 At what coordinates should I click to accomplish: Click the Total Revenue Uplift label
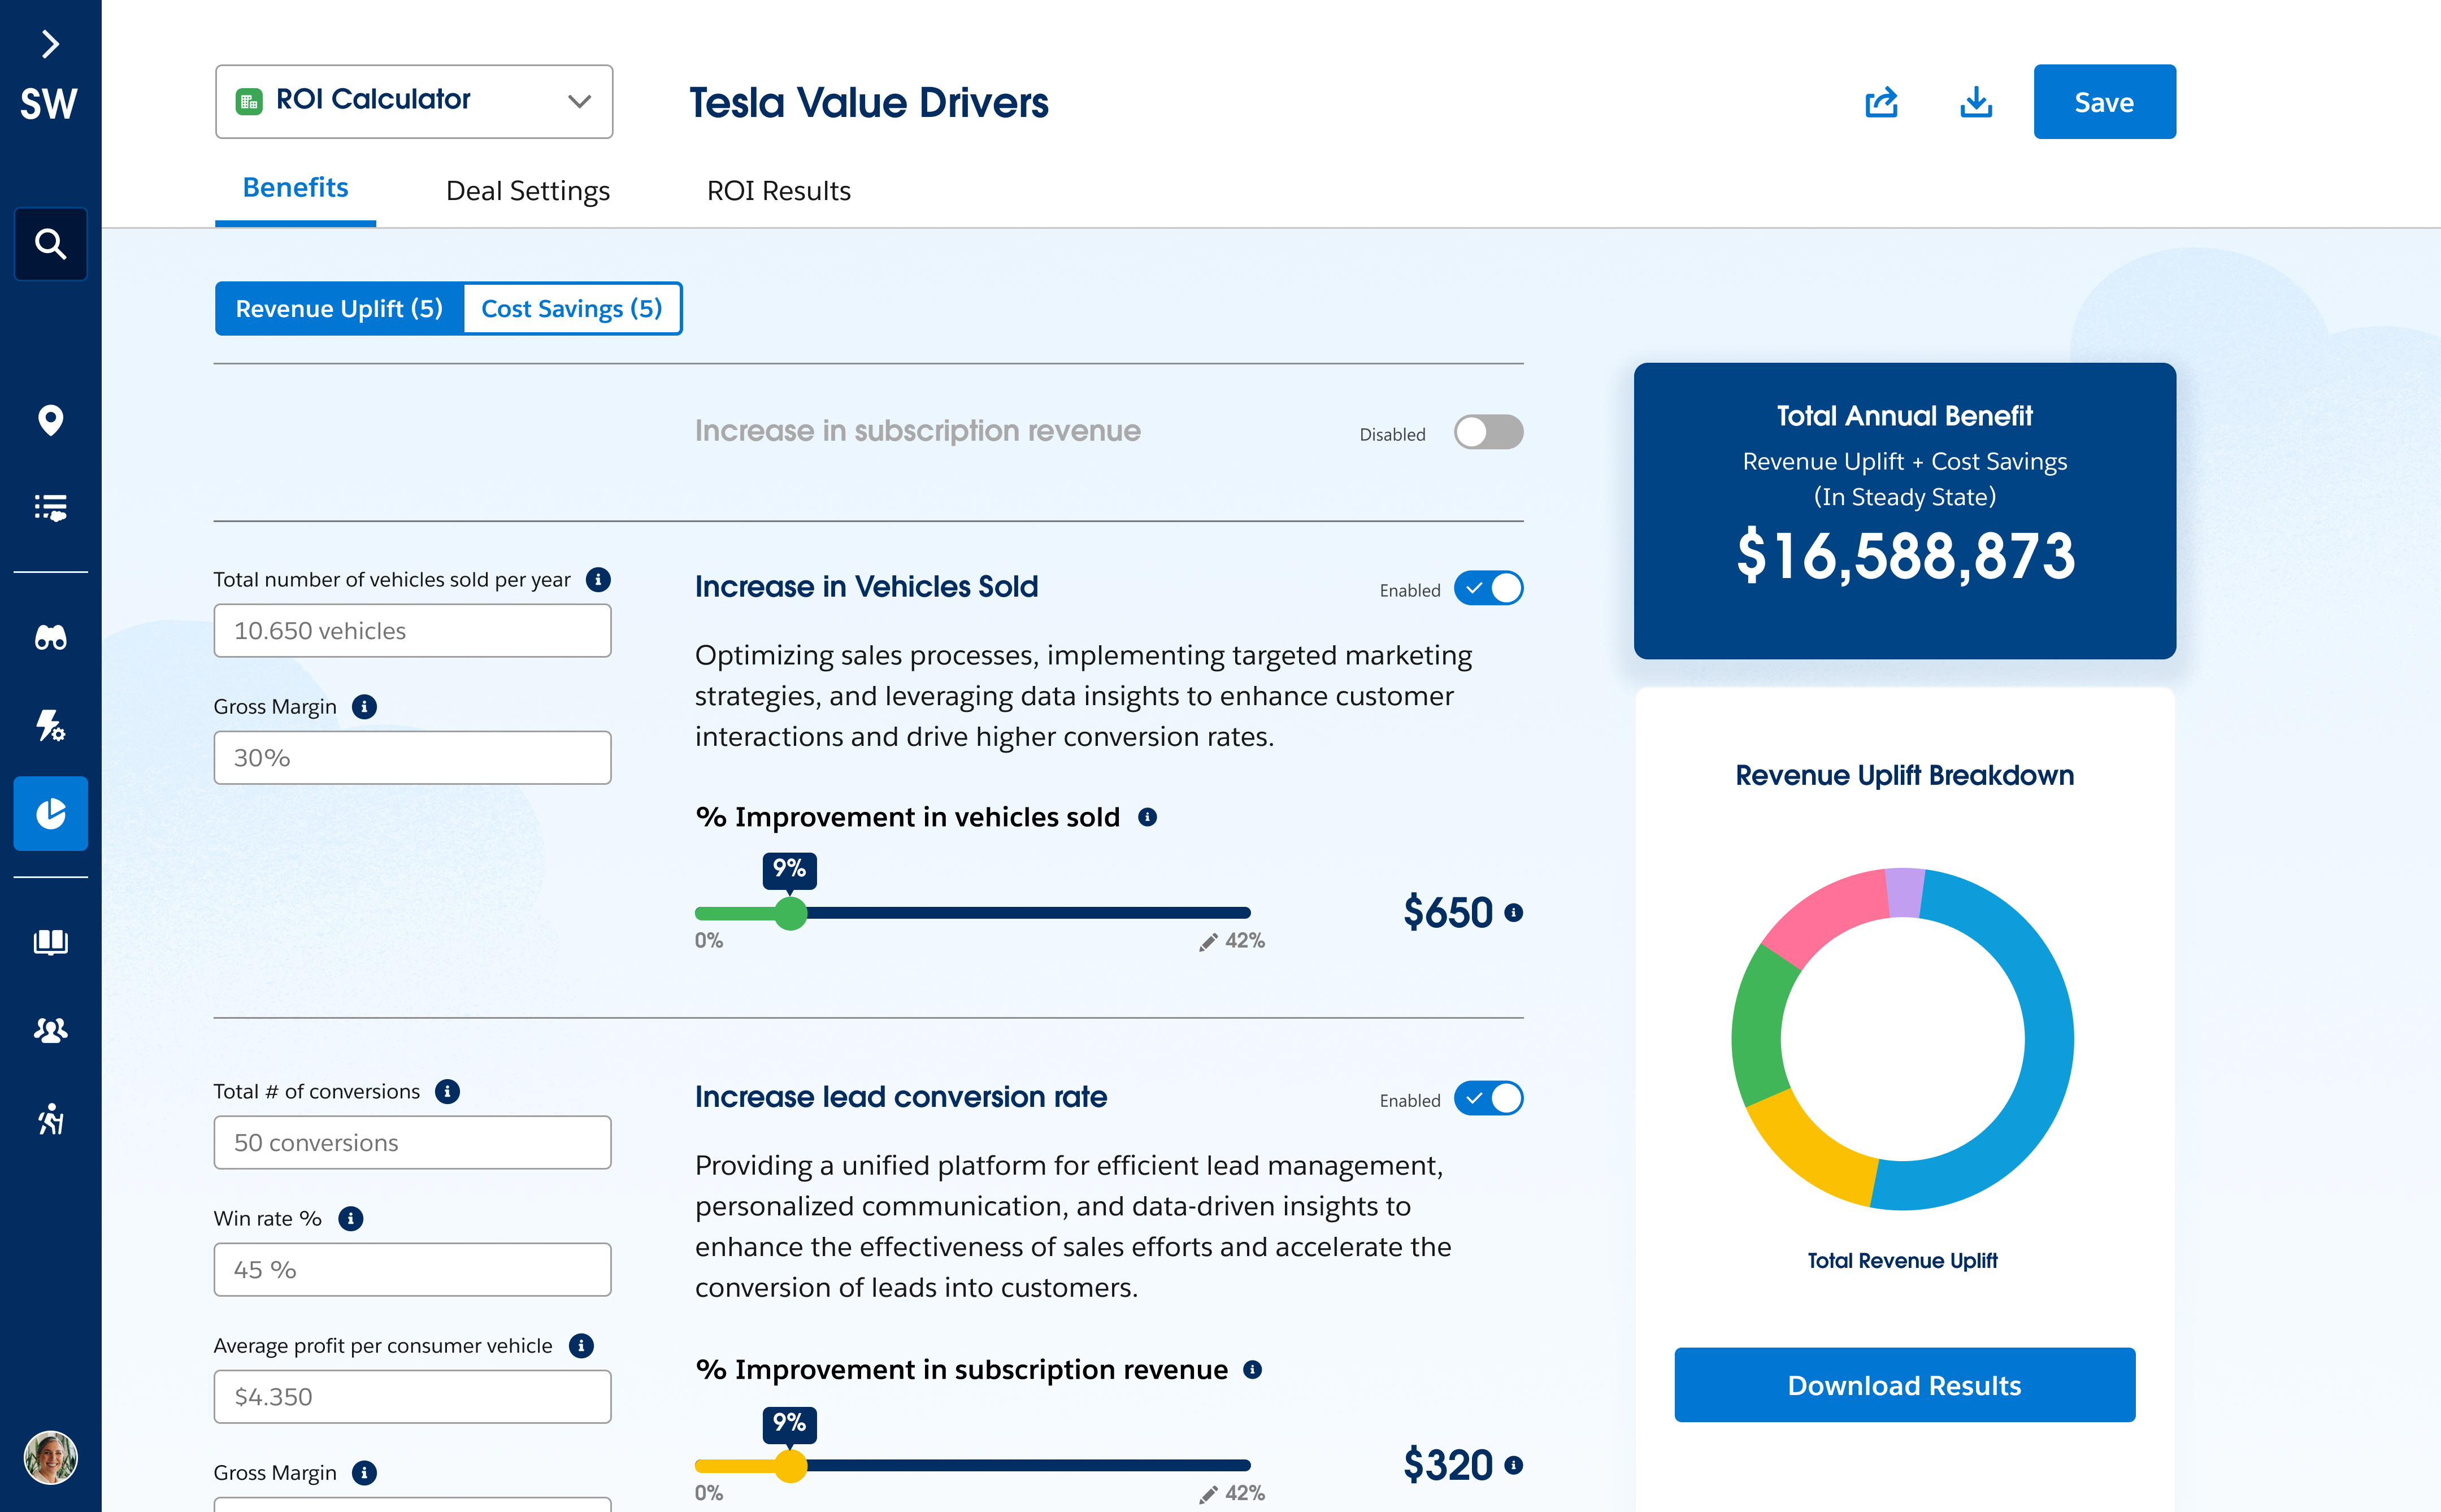(1902, 1260)
